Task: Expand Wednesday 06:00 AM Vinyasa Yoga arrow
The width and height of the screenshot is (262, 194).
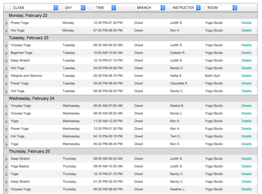Action: click(6, 106)
